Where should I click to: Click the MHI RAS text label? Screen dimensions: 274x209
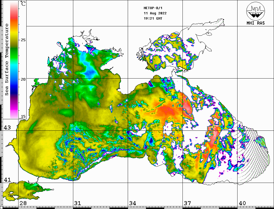pyautogui.click(x=255, y=23)
